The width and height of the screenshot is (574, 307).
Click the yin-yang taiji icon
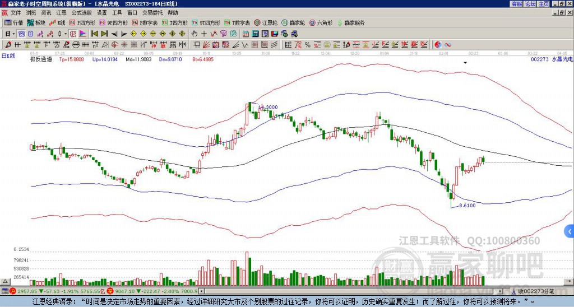(x=438, y=45)
